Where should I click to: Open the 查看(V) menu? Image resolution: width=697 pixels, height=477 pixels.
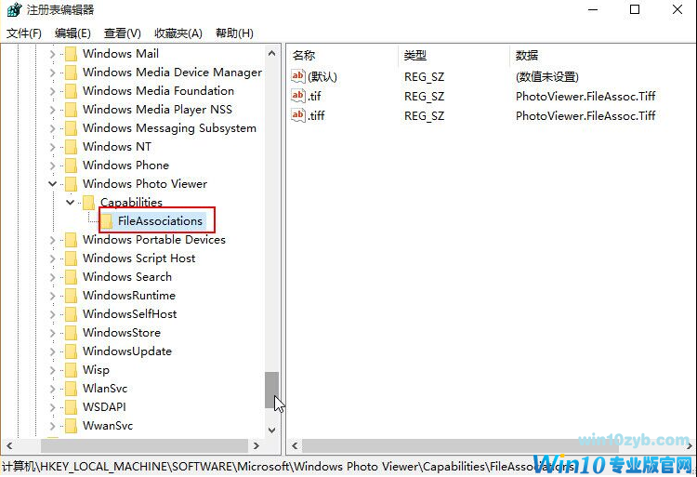pos(123,33)
